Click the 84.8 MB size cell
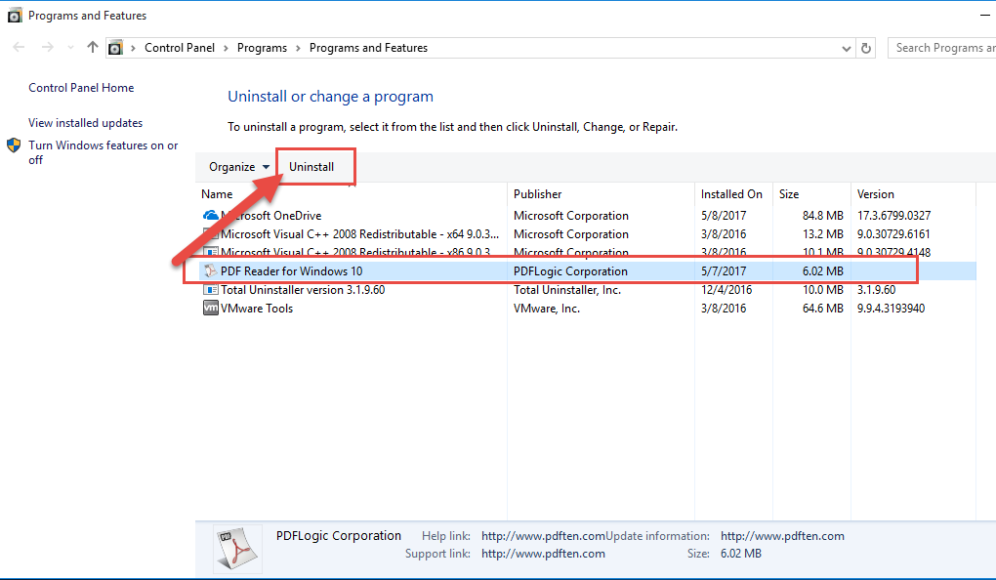Screen dimensions: 996x580 822,216
